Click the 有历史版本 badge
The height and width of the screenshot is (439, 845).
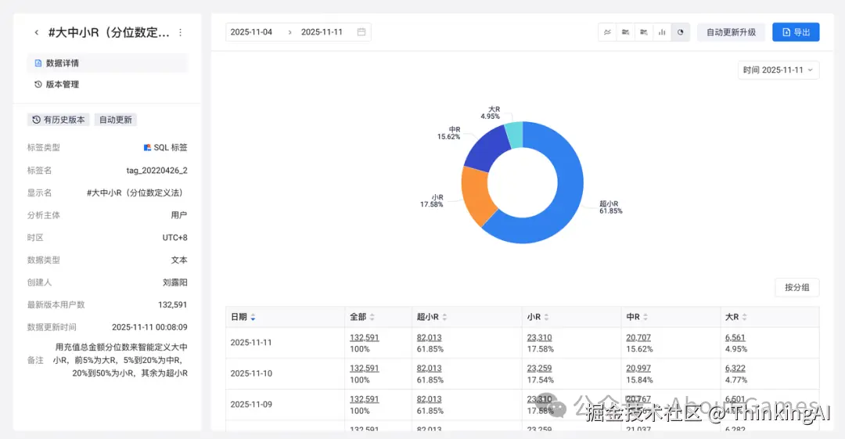(x=58, y=120)
